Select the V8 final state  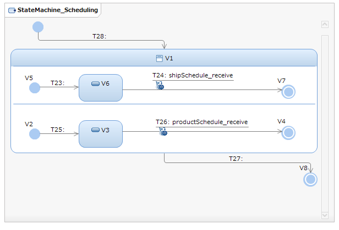pyautogui.click(x=311, y=179)
